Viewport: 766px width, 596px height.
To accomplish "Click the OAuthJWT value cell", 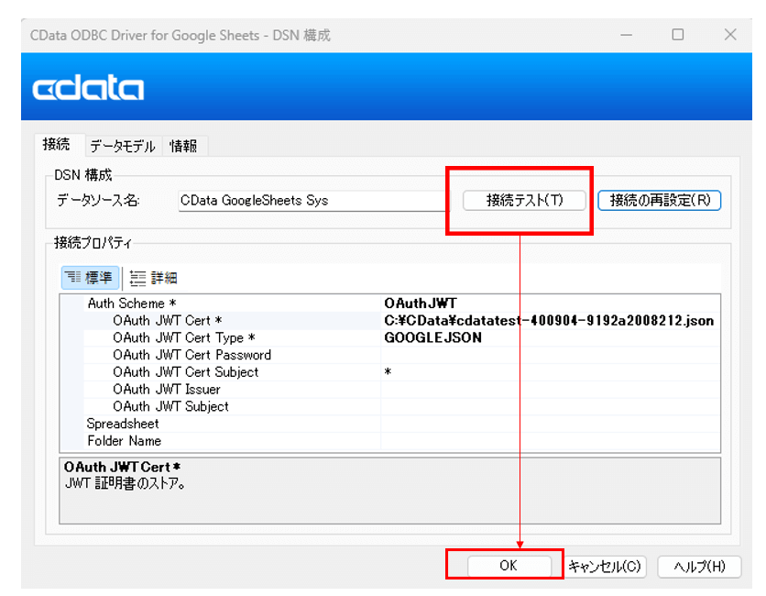I will tap(550, 304).
